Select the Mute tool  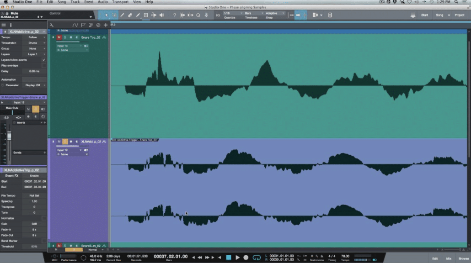pos(146,15)
